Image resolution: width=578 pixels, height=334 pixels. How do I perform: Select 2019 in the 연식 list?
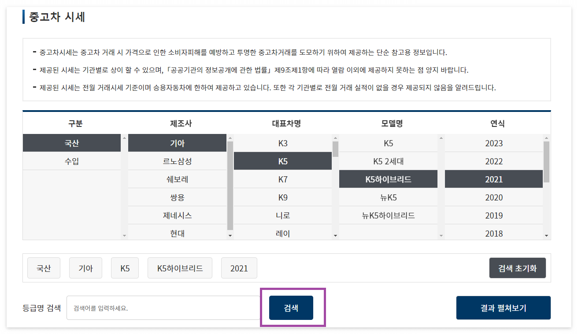pos(494,215)
